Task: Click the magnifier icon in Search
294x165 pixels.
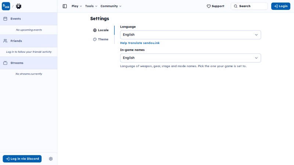Action: coord(236,6)
